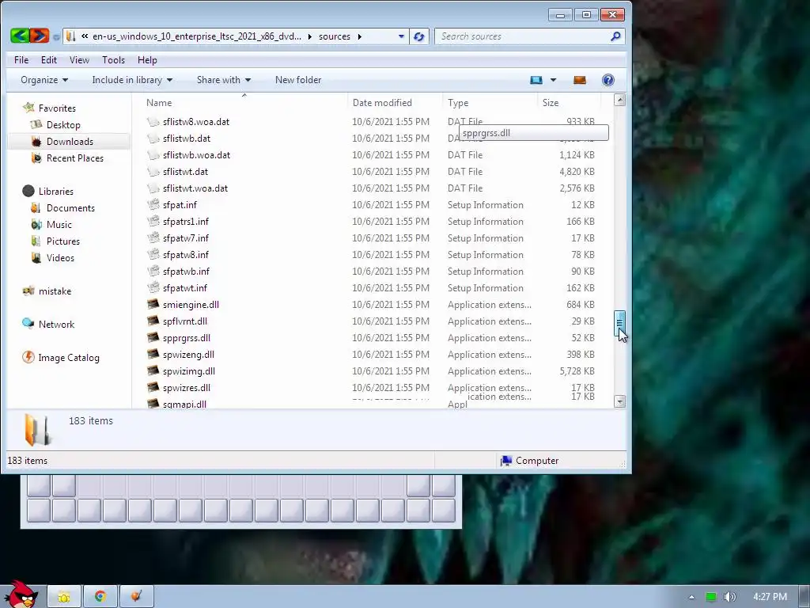Select the file spwizeng.dll

click(x=188, y=354)
